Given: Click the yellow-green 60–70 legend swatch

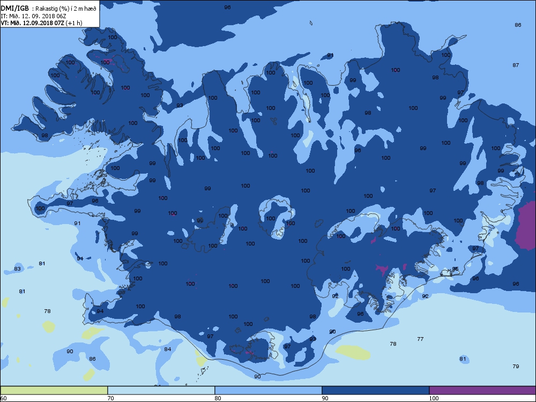Looking at the screenshot, I should coord(54,390).
